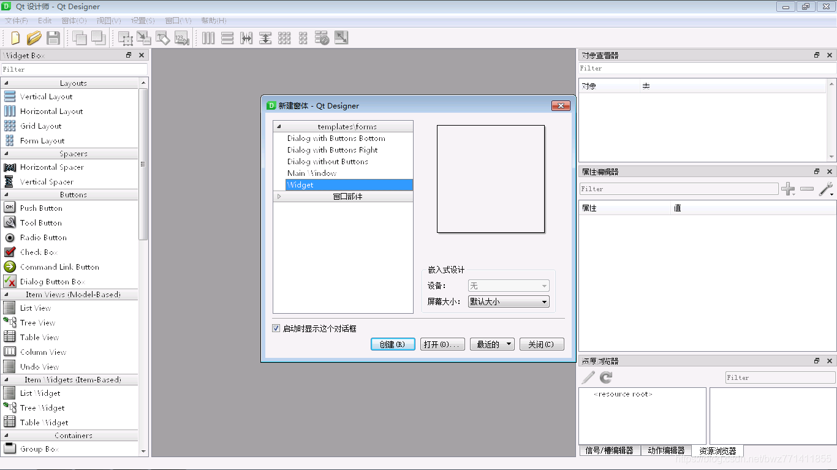This screenshot has width=837, height=470.
Task: Click the Horizontal Splitter layout toolbar icon
Action: tap(246, 38)
